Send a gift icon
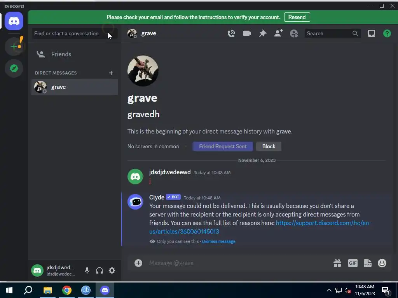This screenshot has height=298, width=398. click(337, 263)
